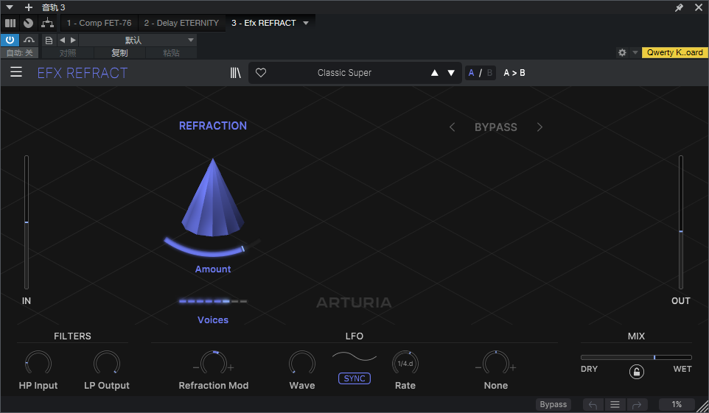This screenshot has width=709, height=413.
Task: Add an insert with the plus icon
Action: [29, 7]
